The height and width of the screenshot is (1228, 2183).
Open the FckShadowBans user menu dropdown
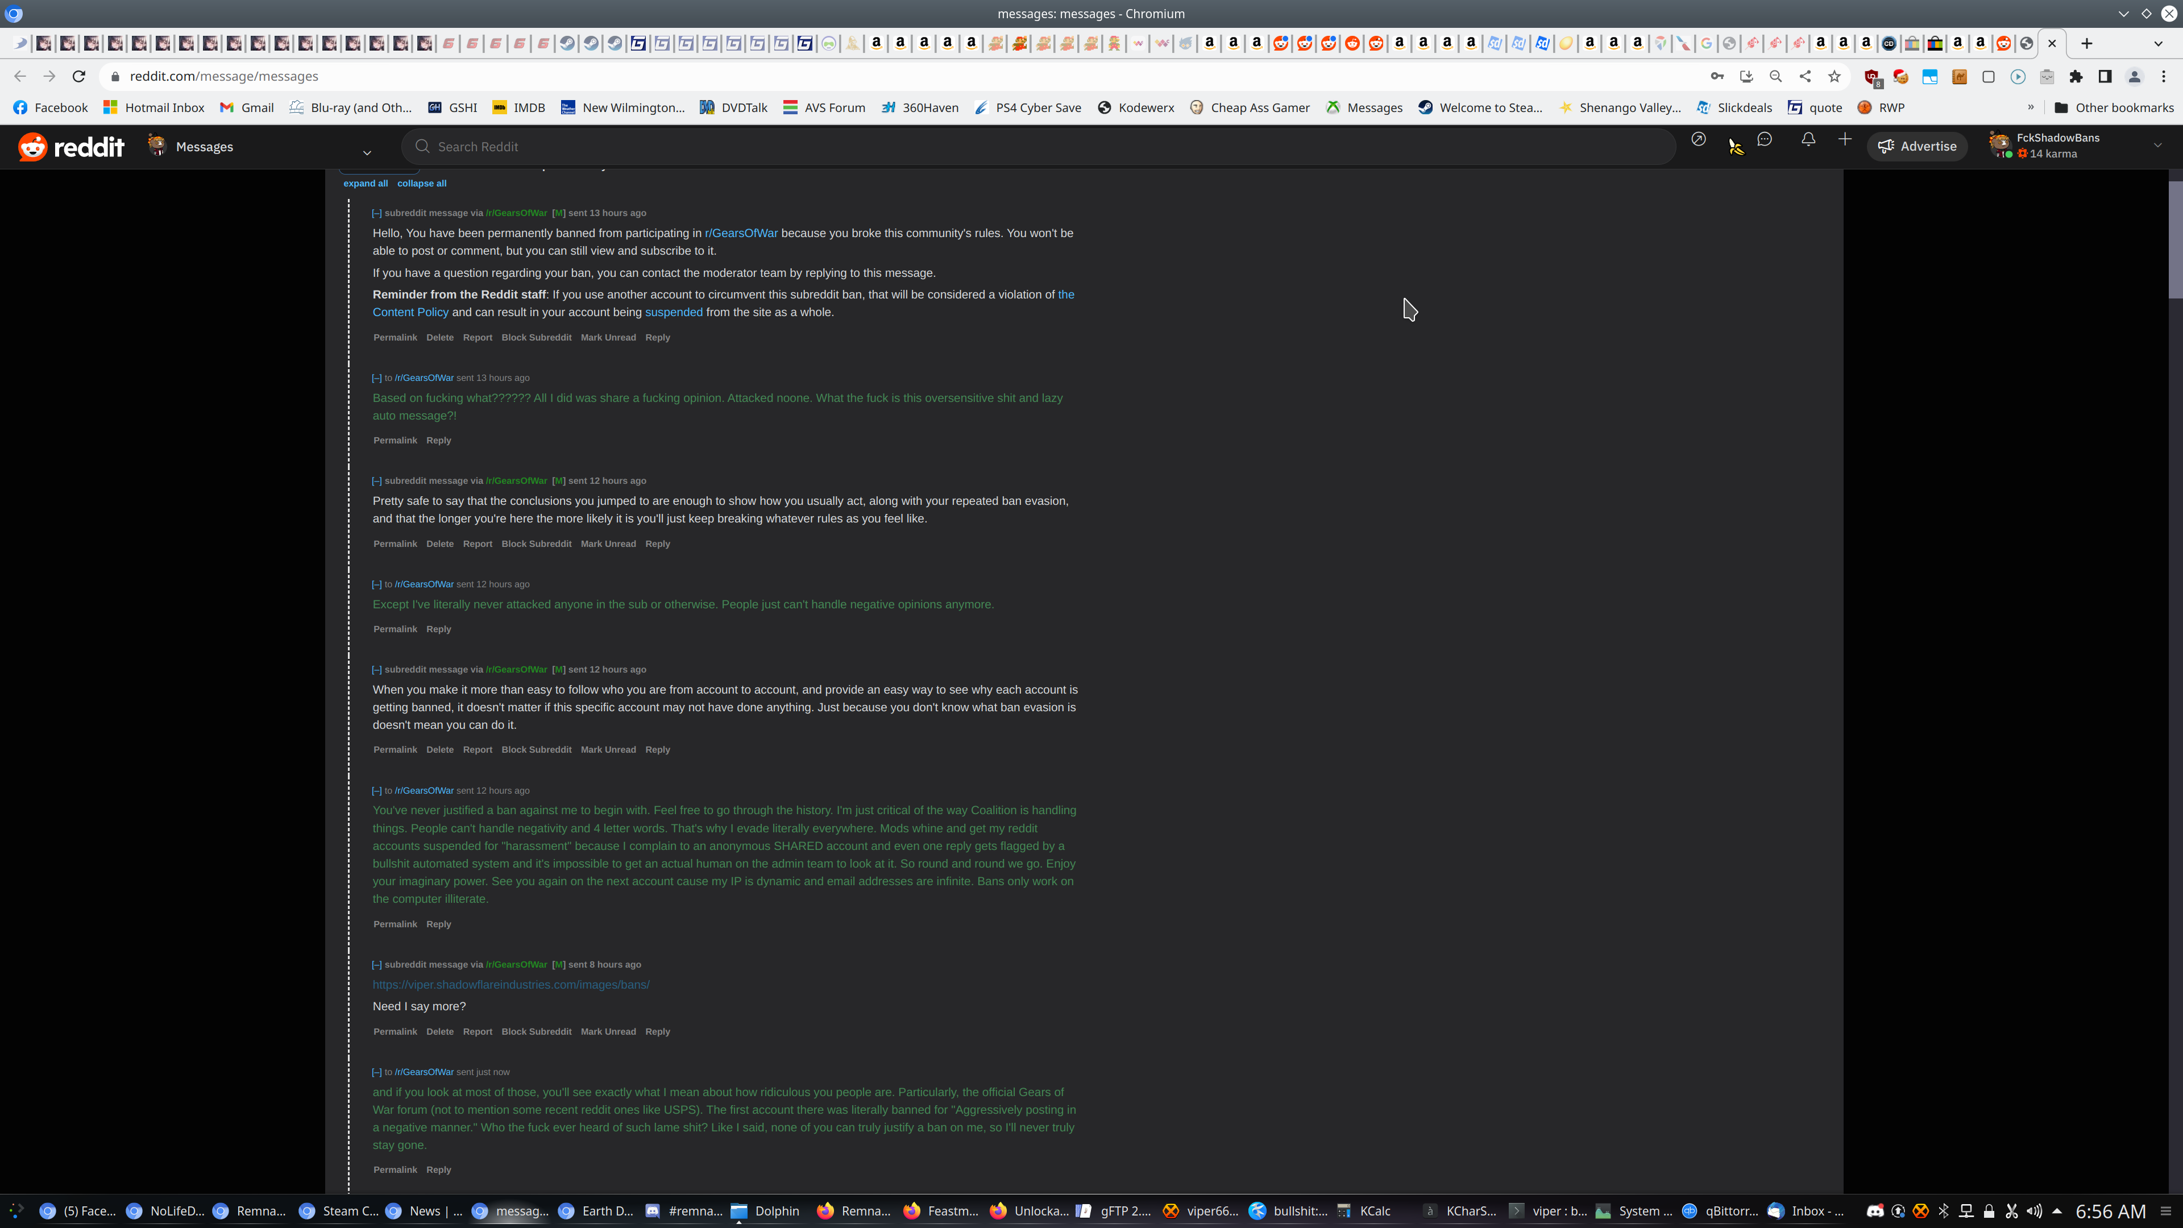[2157, 146]
